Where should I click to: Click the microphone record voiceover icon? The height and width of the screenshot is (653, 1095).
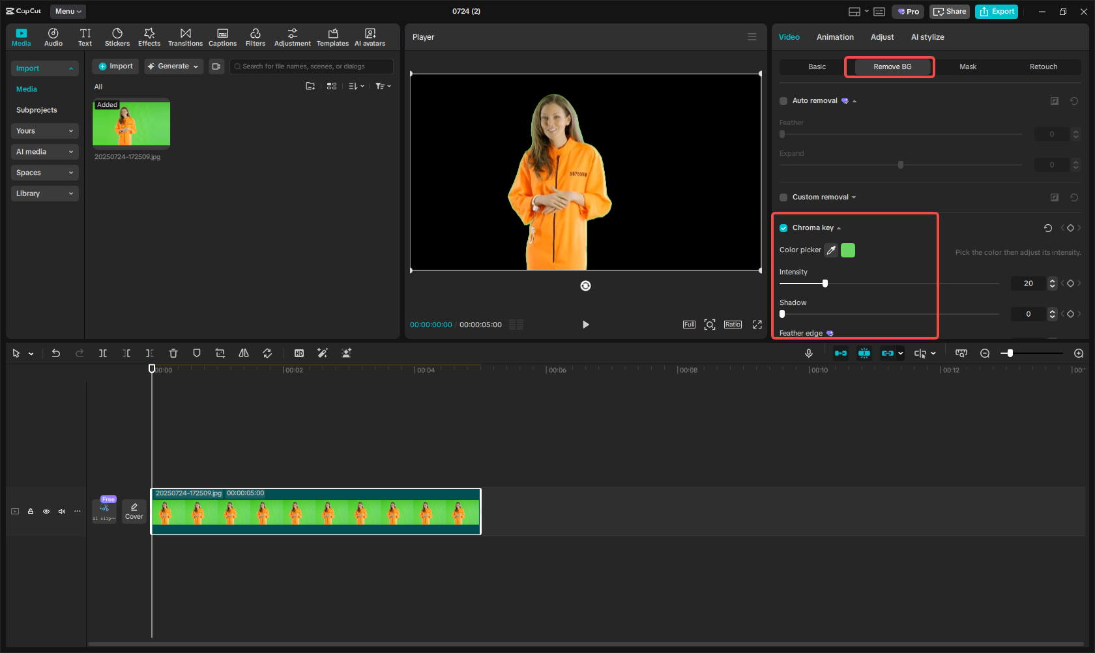tap(809, 353)
